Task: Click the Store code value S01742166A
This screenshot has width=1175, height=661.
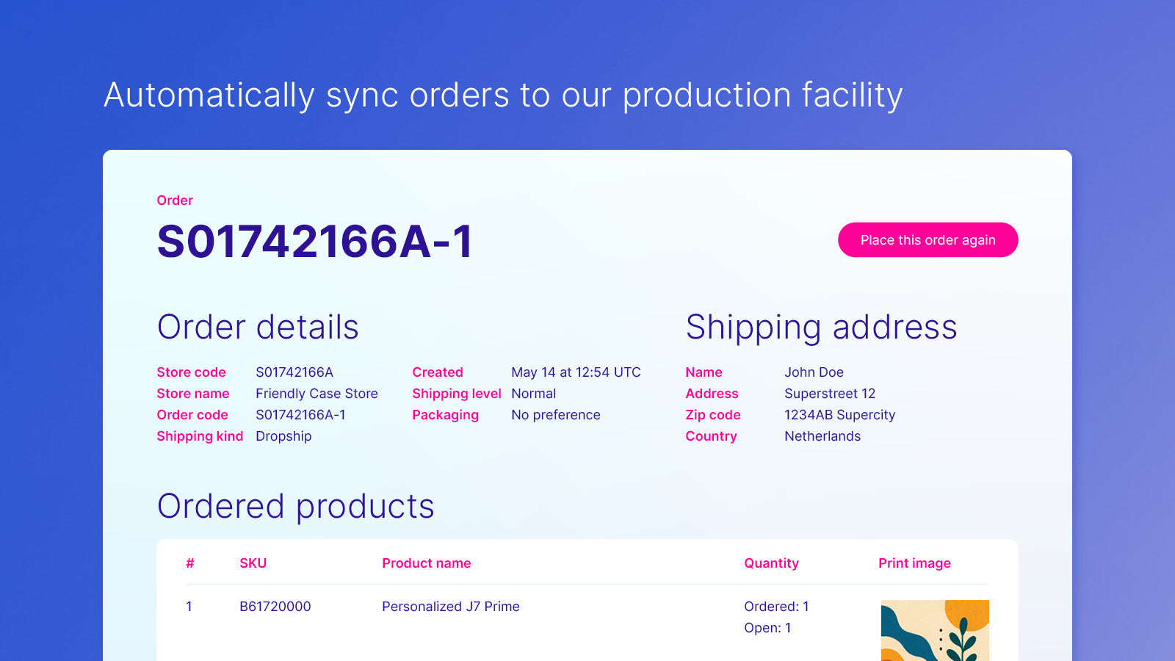Action: click(294, 372)
